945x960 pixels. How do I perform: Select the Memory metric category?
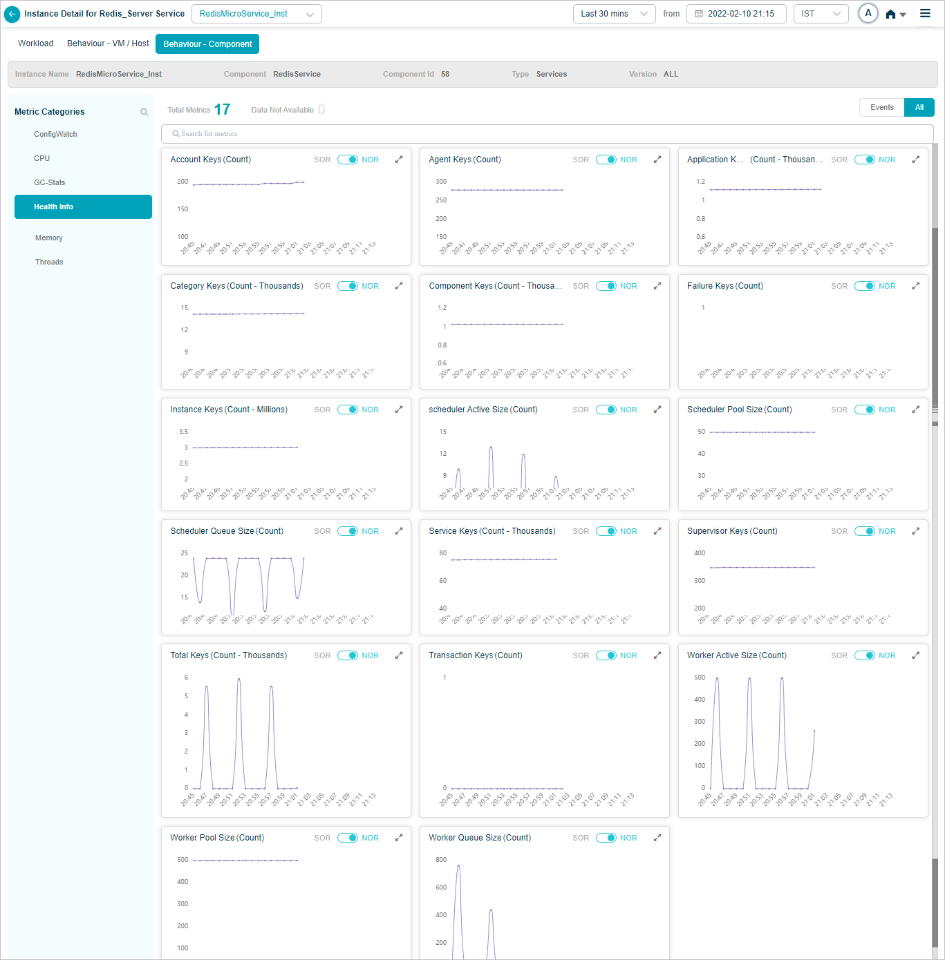coord(49,238)
